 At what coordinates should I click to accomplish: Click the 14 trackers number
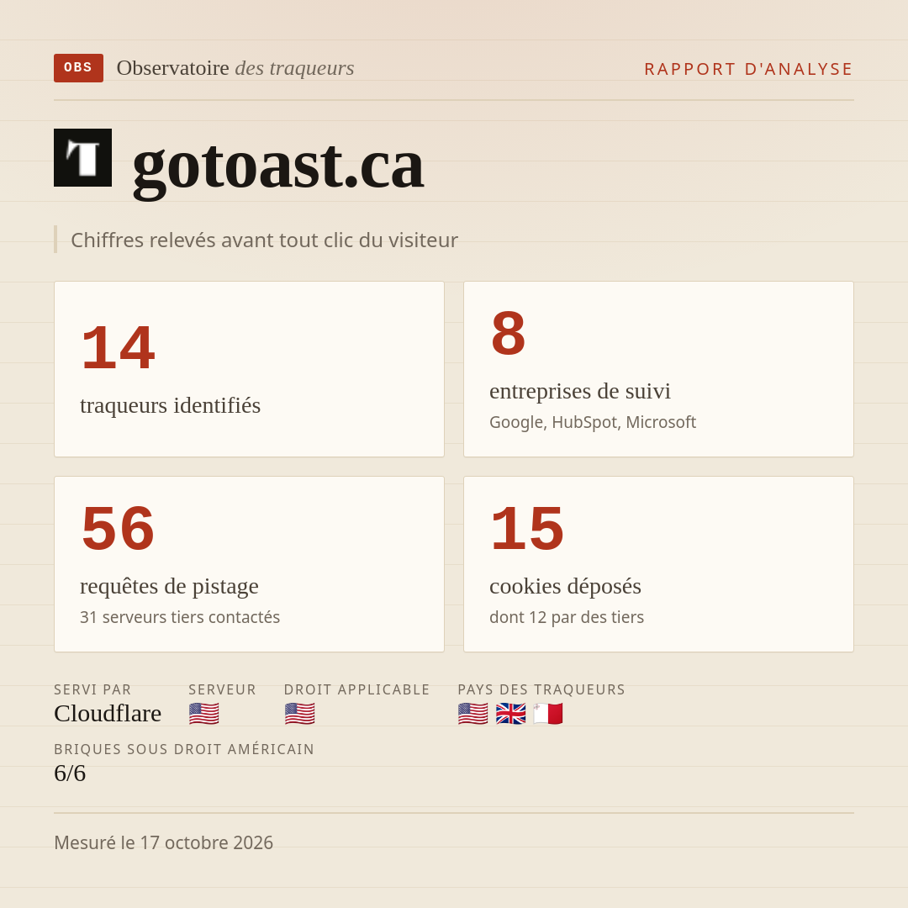pyautogui.click(x=119, y=347)
